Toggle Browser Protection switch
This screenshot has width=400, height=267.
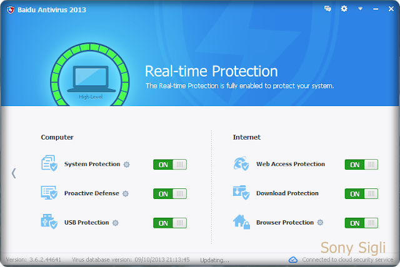coord(361,223)
